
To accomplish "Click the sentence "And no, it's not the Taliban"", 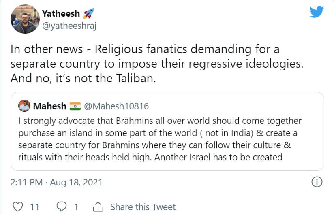I will (83, 78).
